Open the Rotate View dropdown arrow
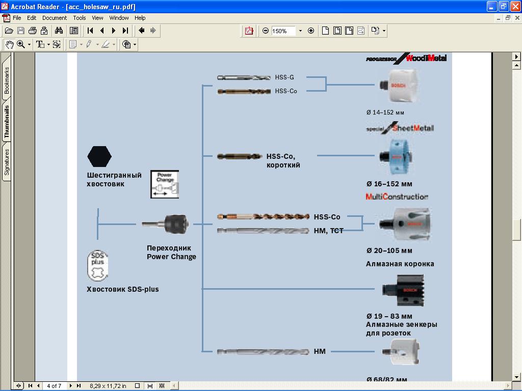Screen dimensions: 522x391 pos(384,31)
